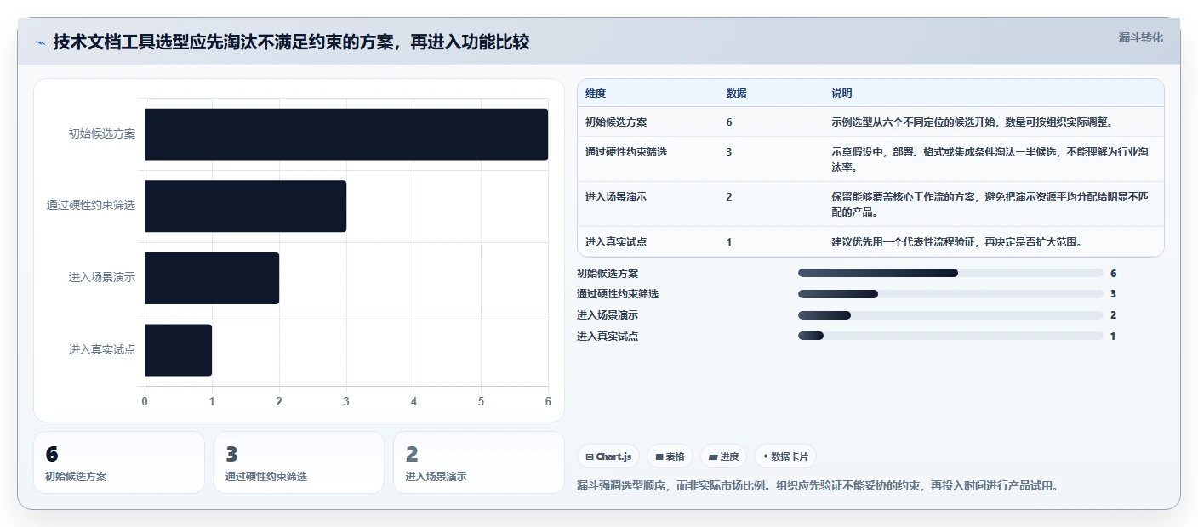Click the 通过硬性约束筛选 bar in the chart

tap(245, 206)
